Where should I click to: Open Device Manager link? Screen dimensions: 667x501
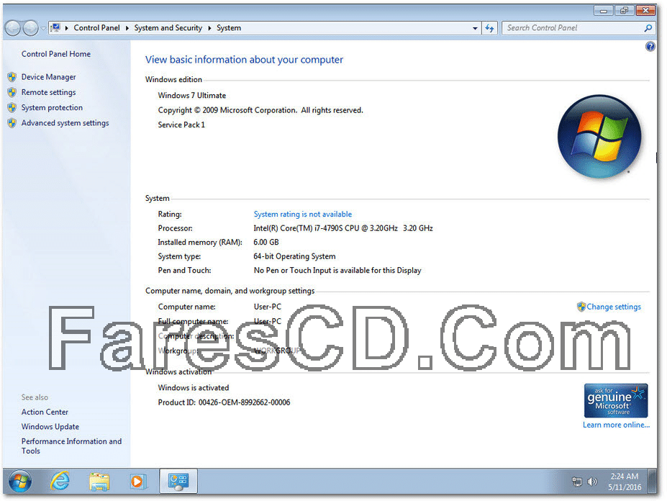(x=48, y=77)
